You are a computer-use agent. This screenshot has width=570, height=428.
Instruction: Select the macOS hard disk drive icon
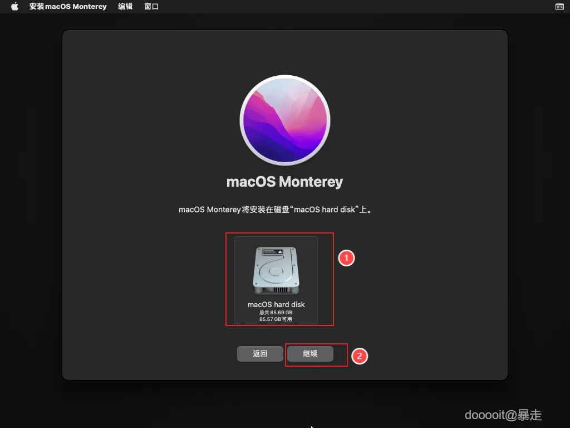click(x=276, y=270)
